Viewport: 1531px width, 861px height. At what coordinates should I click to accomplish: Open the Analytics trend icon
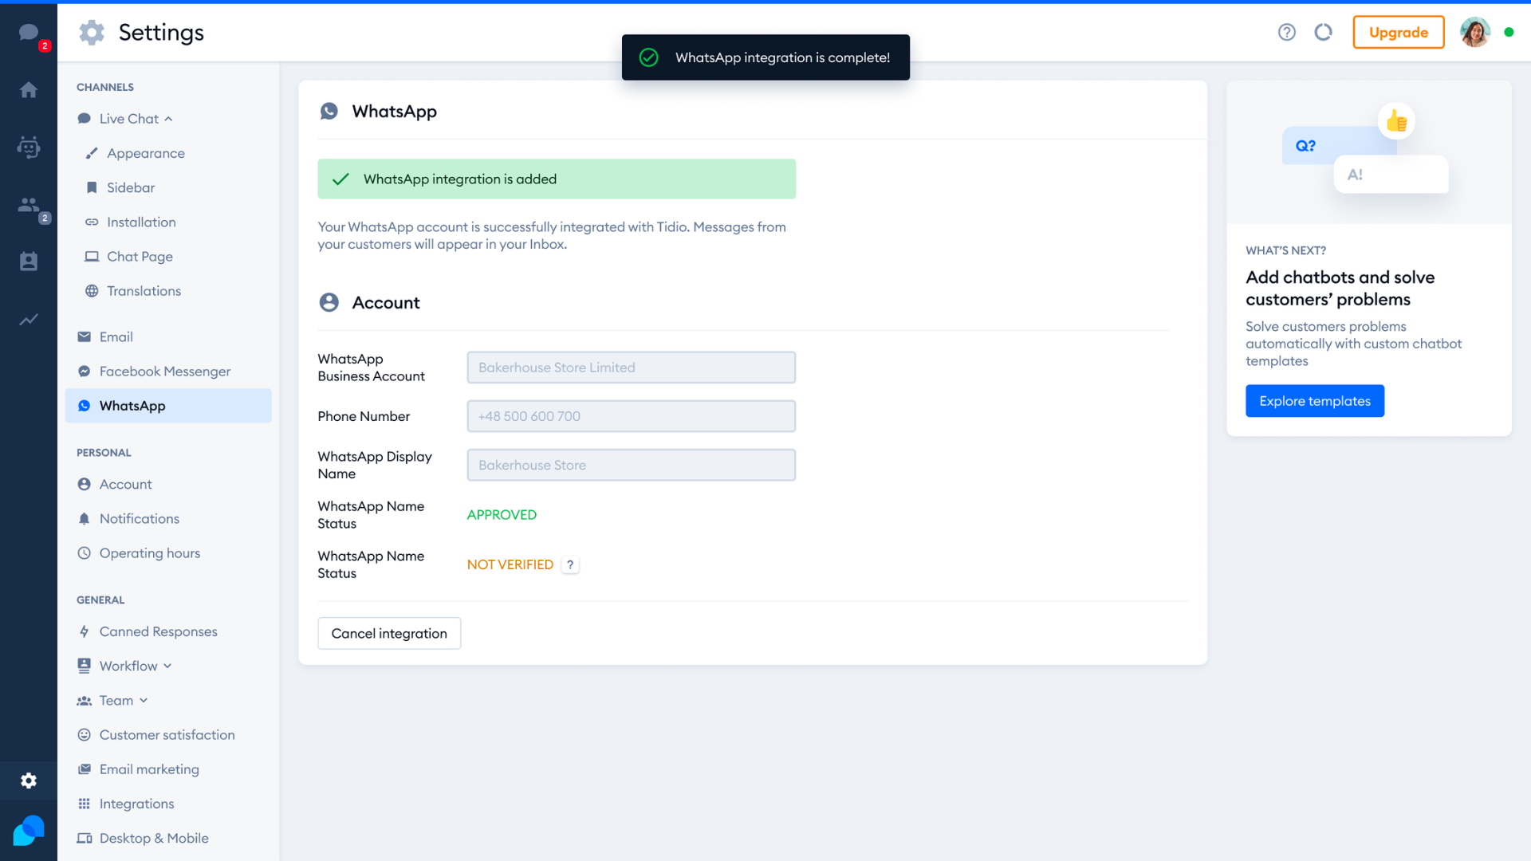tap(29, 319)
